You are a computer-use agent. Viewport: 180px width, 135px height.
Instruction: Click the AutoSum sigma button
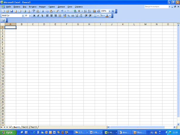(79, 11)
